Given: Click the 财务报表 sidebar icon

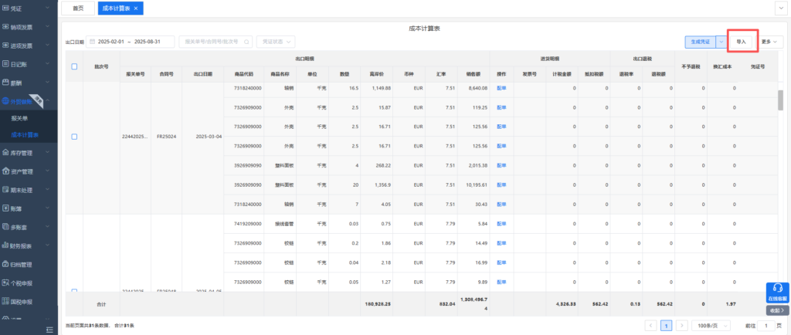Looking at the screenshot, I should tap(5, 245).
